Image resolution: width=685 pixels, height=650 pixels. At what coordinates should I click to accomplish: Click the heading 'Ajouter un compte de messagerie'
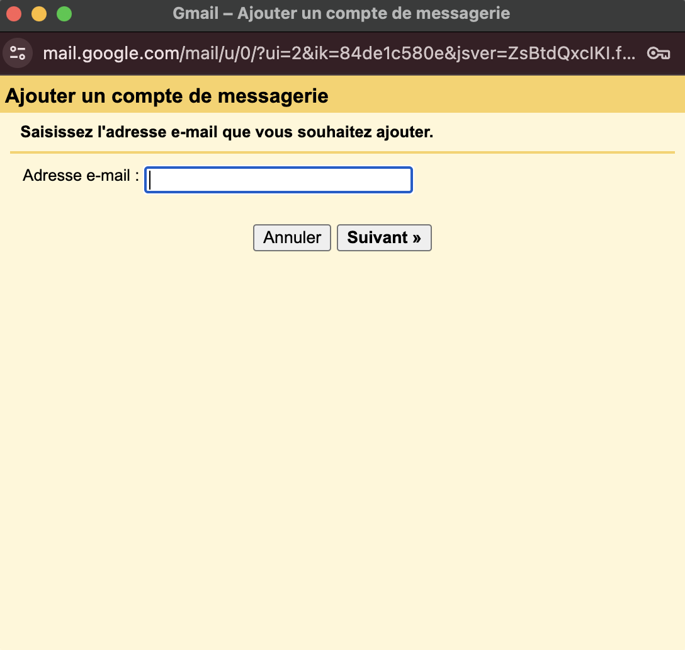click(166, 96)
